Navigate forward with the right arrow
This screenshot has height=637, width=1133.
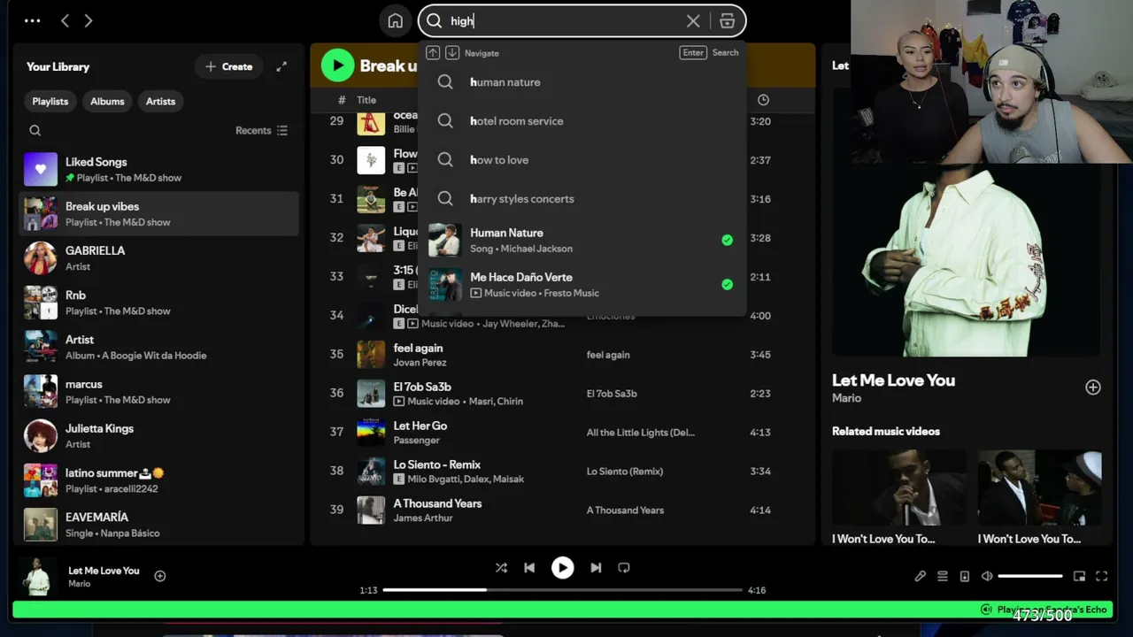click(89, 21)
